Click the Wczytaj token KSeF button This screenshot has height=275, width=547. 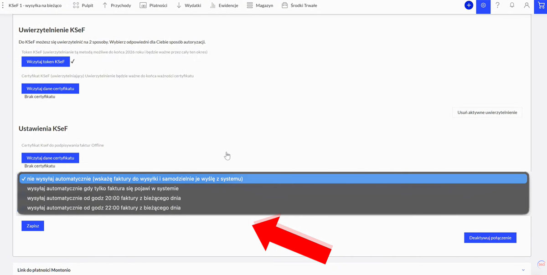[46, 61]
